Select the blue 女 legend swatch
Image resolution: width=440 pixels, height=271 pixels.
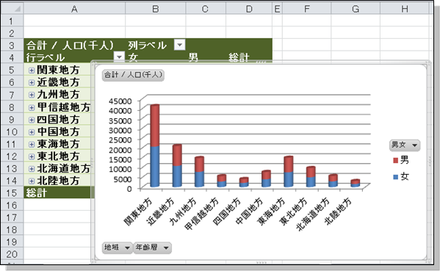[396, 177]
